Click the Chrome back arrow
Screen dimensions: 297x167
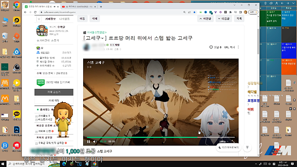(x=25, y=12)
